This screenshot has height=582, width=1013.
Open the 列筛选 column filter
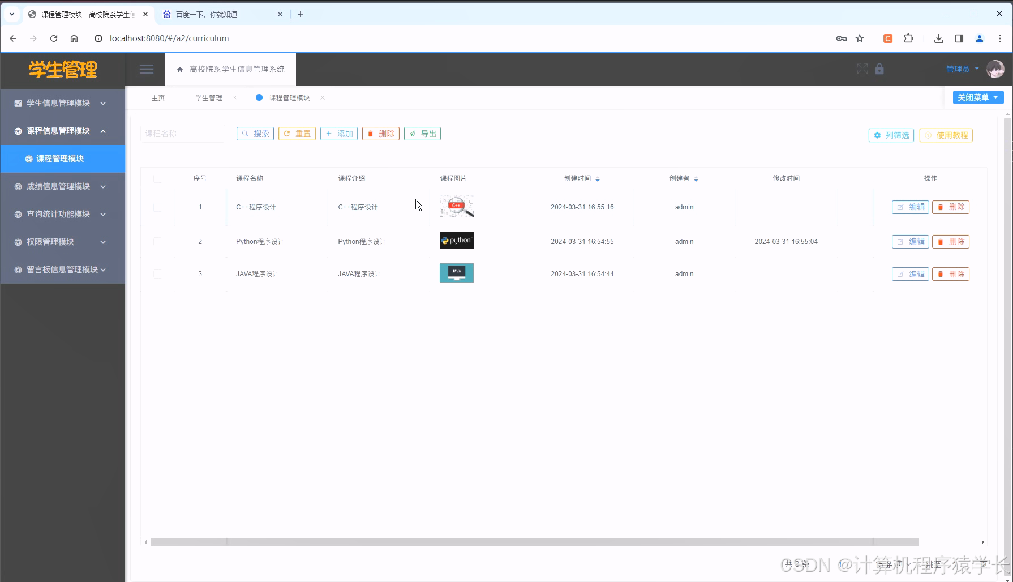891,135
